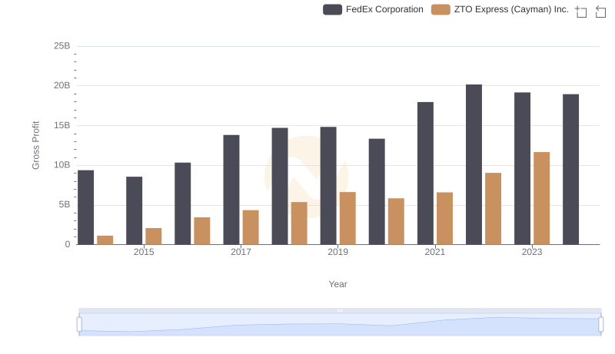
Task: Click the Year axis title
Action: pos(337,284)
